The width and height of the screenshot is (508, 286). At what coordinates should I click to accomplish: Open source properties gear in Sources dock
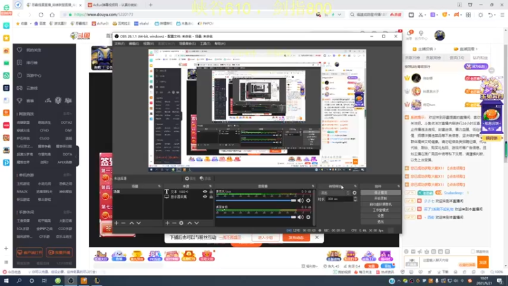pyautogui.click(x=181, y=223)
